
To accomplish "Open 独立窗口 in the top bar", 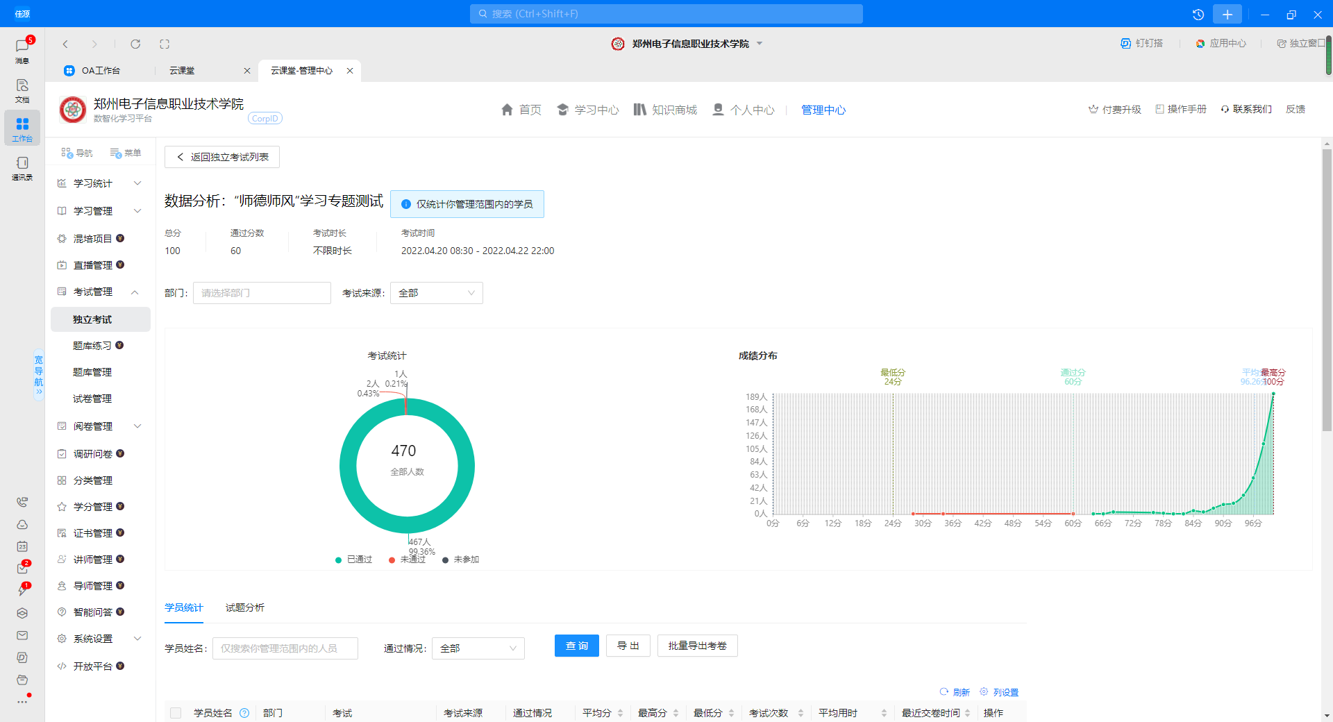I will click(x=1301, y=43).
